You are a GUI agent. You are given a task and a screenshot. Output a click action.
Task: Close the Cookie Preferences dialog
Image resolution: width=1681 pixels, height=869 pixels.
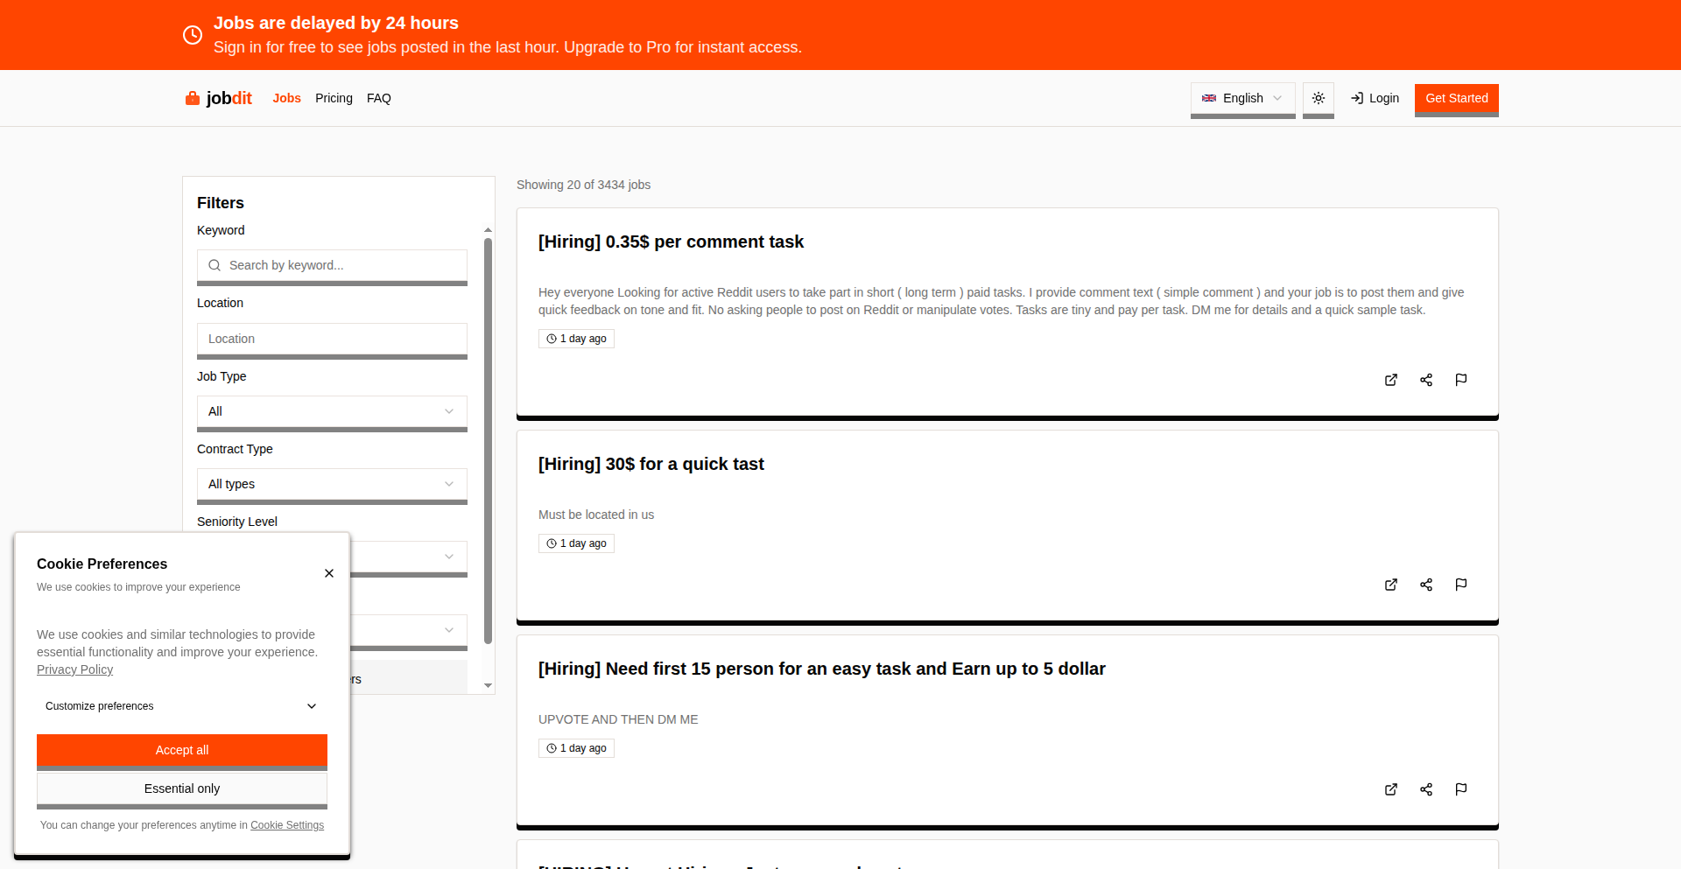click(x=329, y=573)
